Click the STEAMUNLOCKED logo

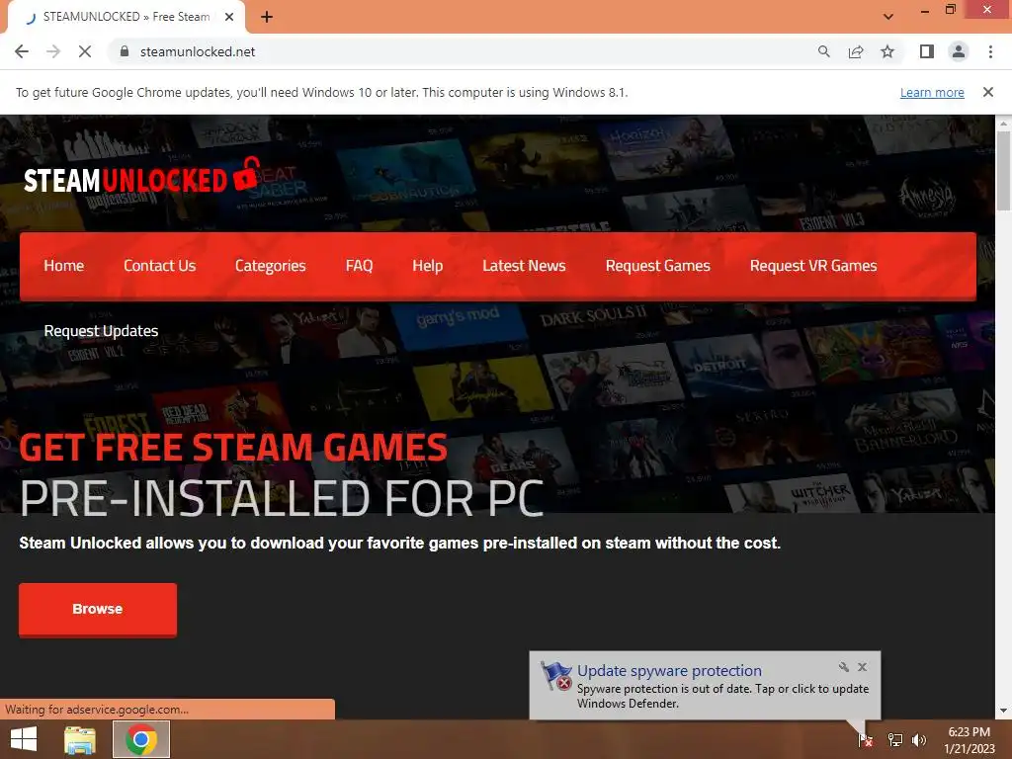(x=141, y=176)
